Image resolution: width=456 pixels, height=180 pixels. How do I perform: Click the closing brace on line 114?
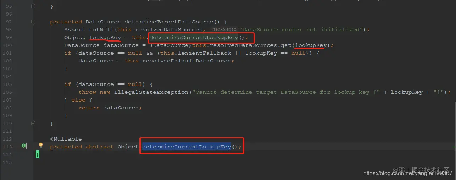click(38, 154)
